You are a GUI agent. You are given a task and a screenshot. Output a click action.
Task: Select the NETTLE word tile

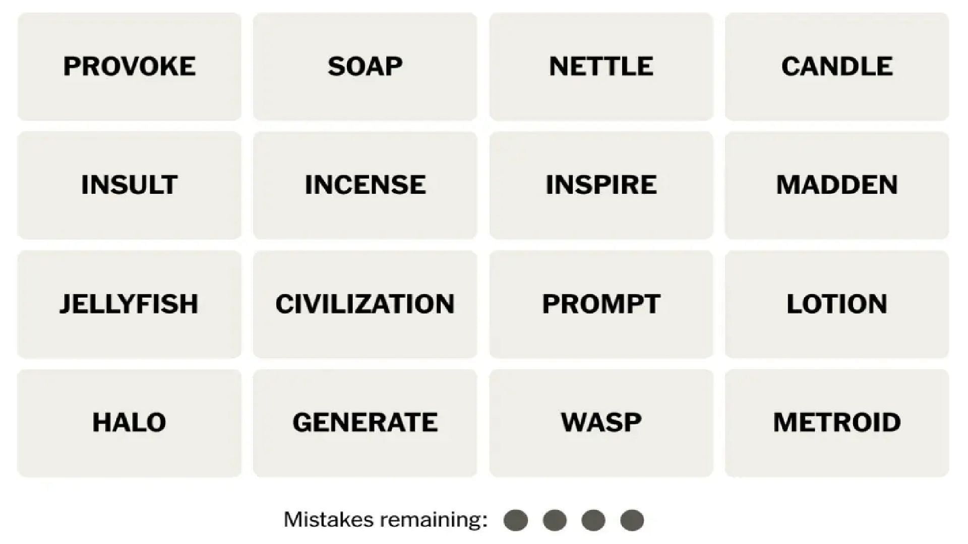601,64
